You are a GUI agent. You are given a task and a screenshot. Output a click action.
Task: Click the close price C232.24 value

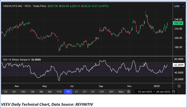pyautogui.click(x=86, y=6)
